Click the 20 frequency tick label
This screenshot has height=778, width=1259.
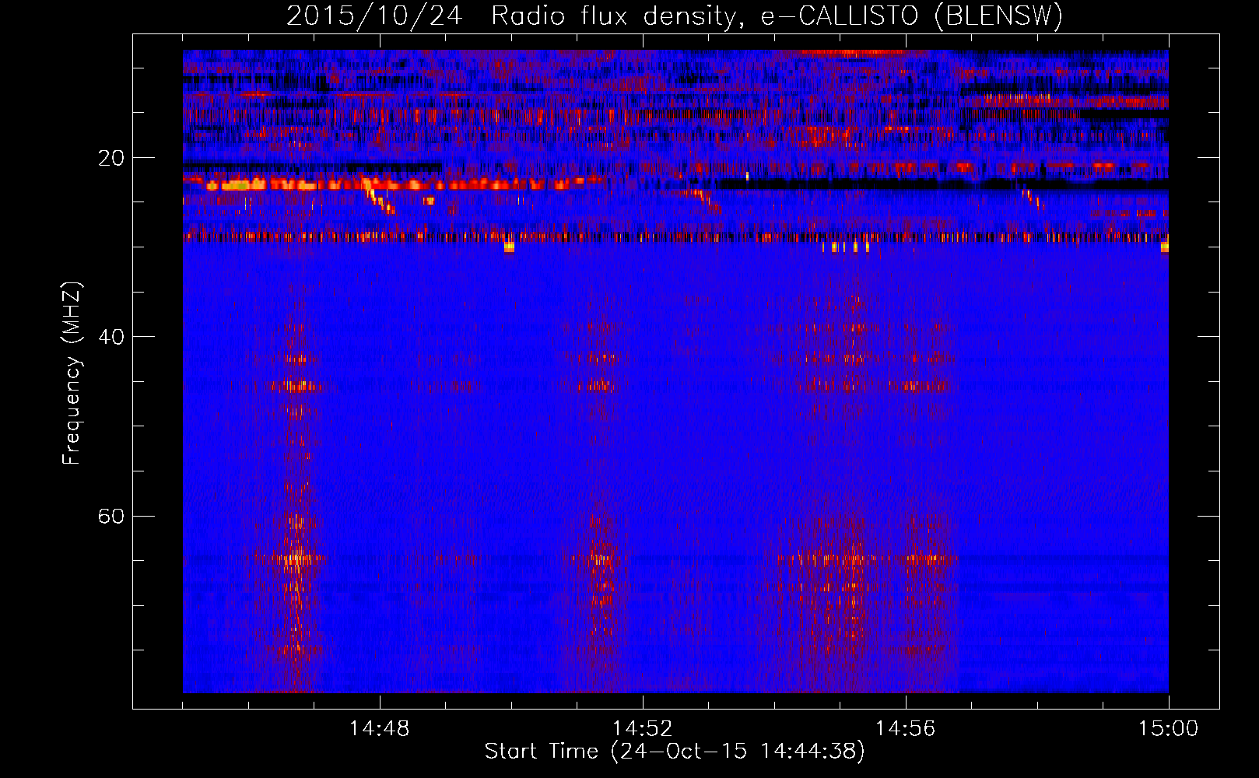[110, 158]
